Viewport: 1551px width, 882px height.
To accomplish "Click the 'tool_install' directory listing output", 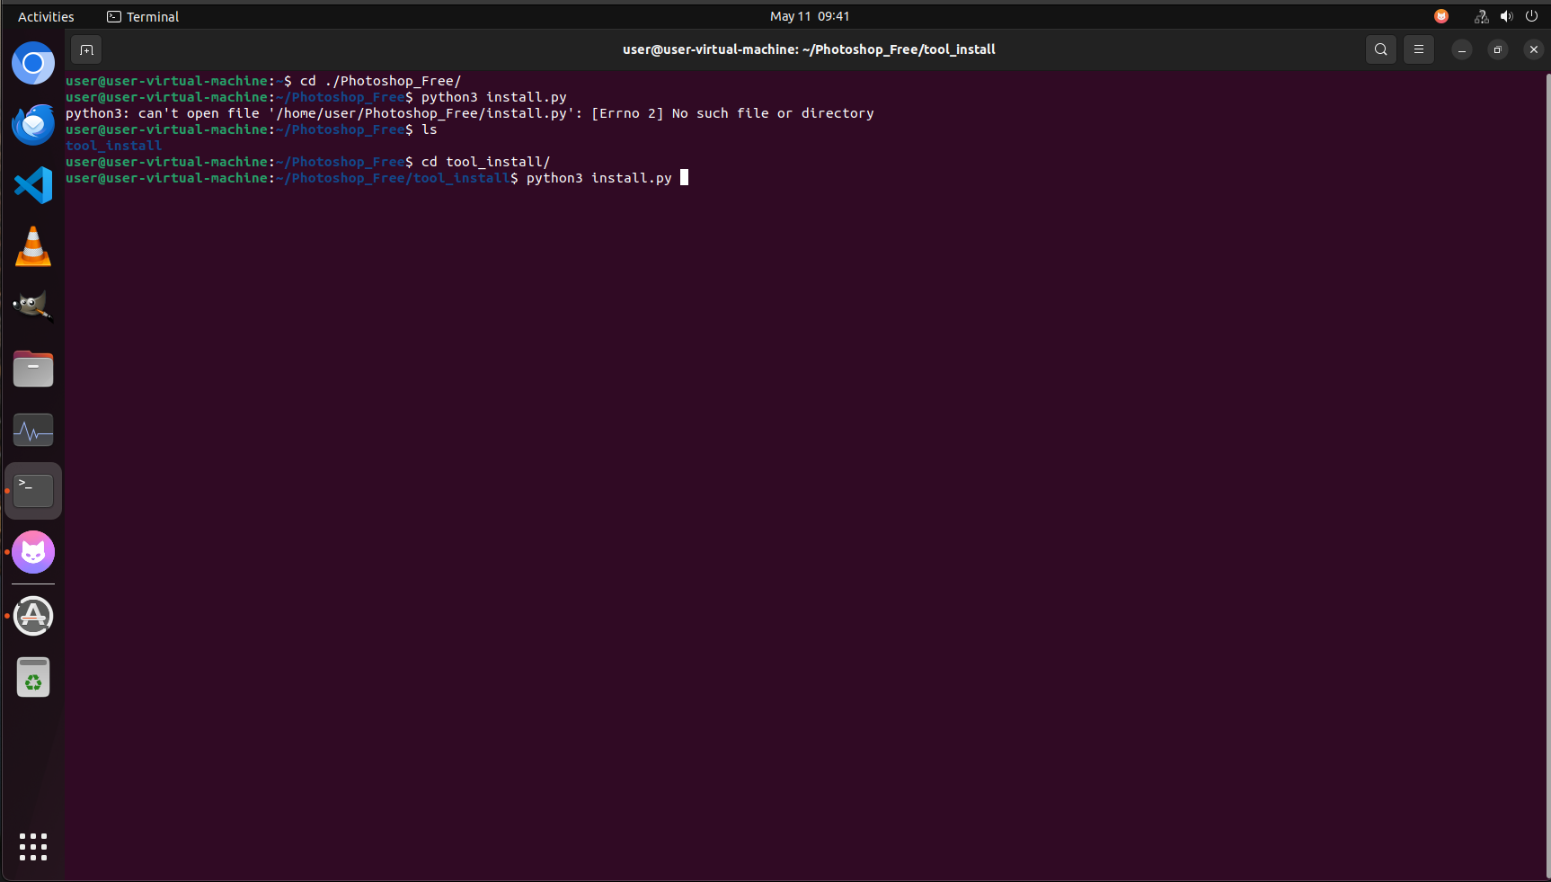I will tap(114, 146).
